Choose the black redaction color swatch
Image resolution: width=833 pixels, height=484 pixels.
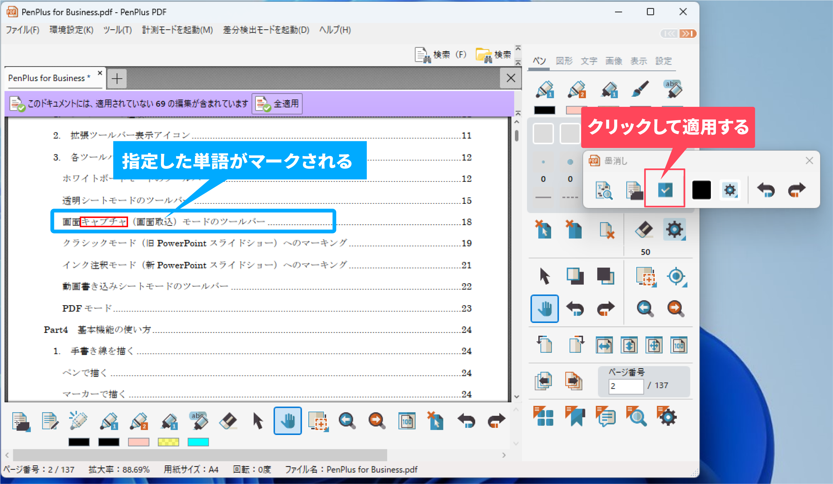(701, 190)
